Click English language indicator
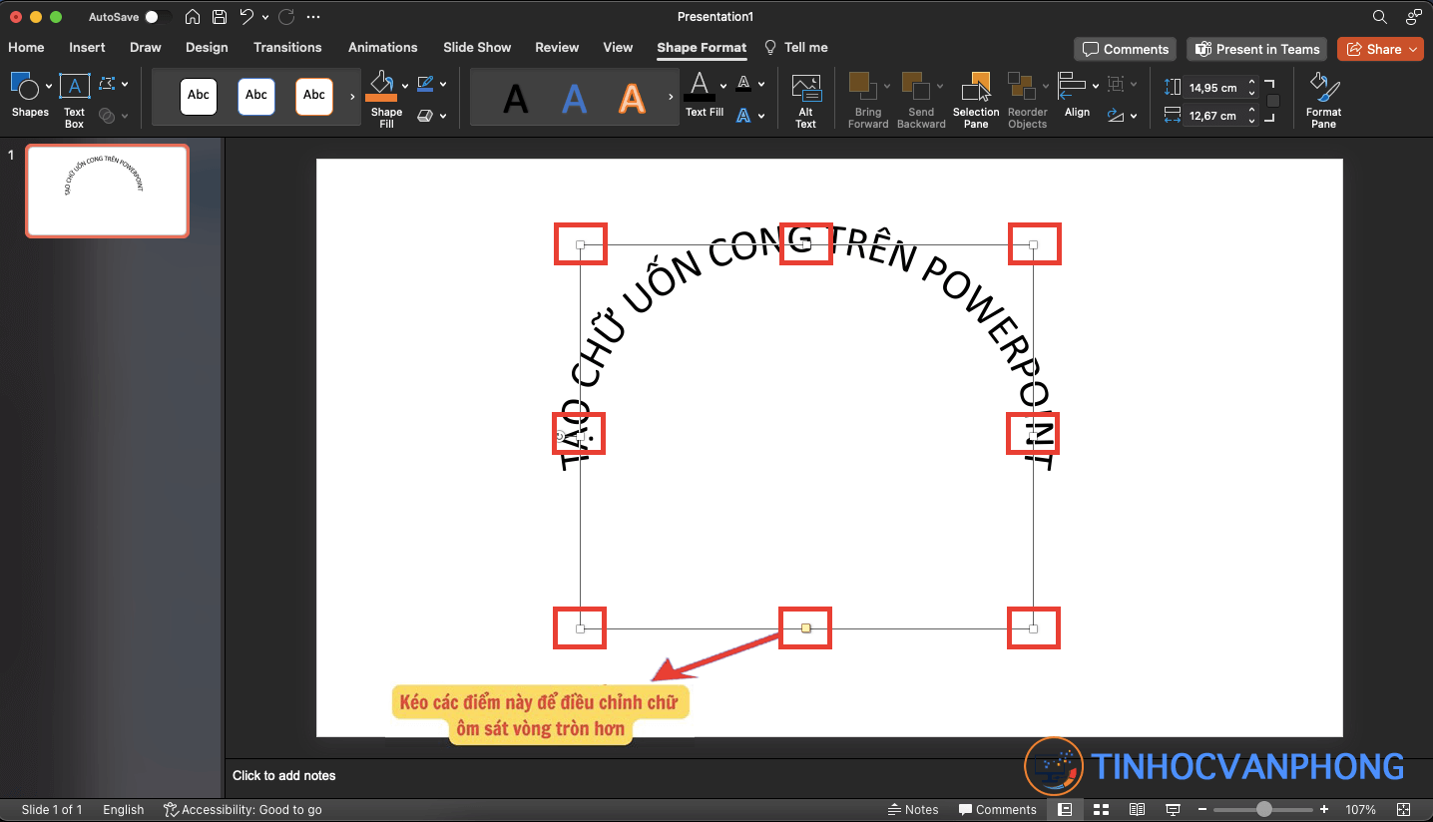 tap(124, 809)
